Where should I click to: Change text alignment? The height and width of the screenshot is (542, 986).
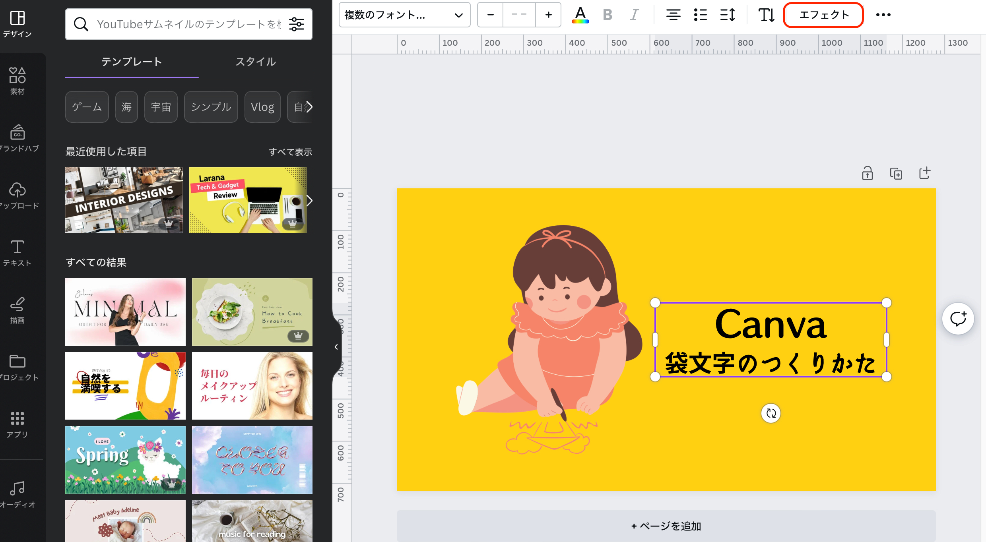click(x=673, y=15)
